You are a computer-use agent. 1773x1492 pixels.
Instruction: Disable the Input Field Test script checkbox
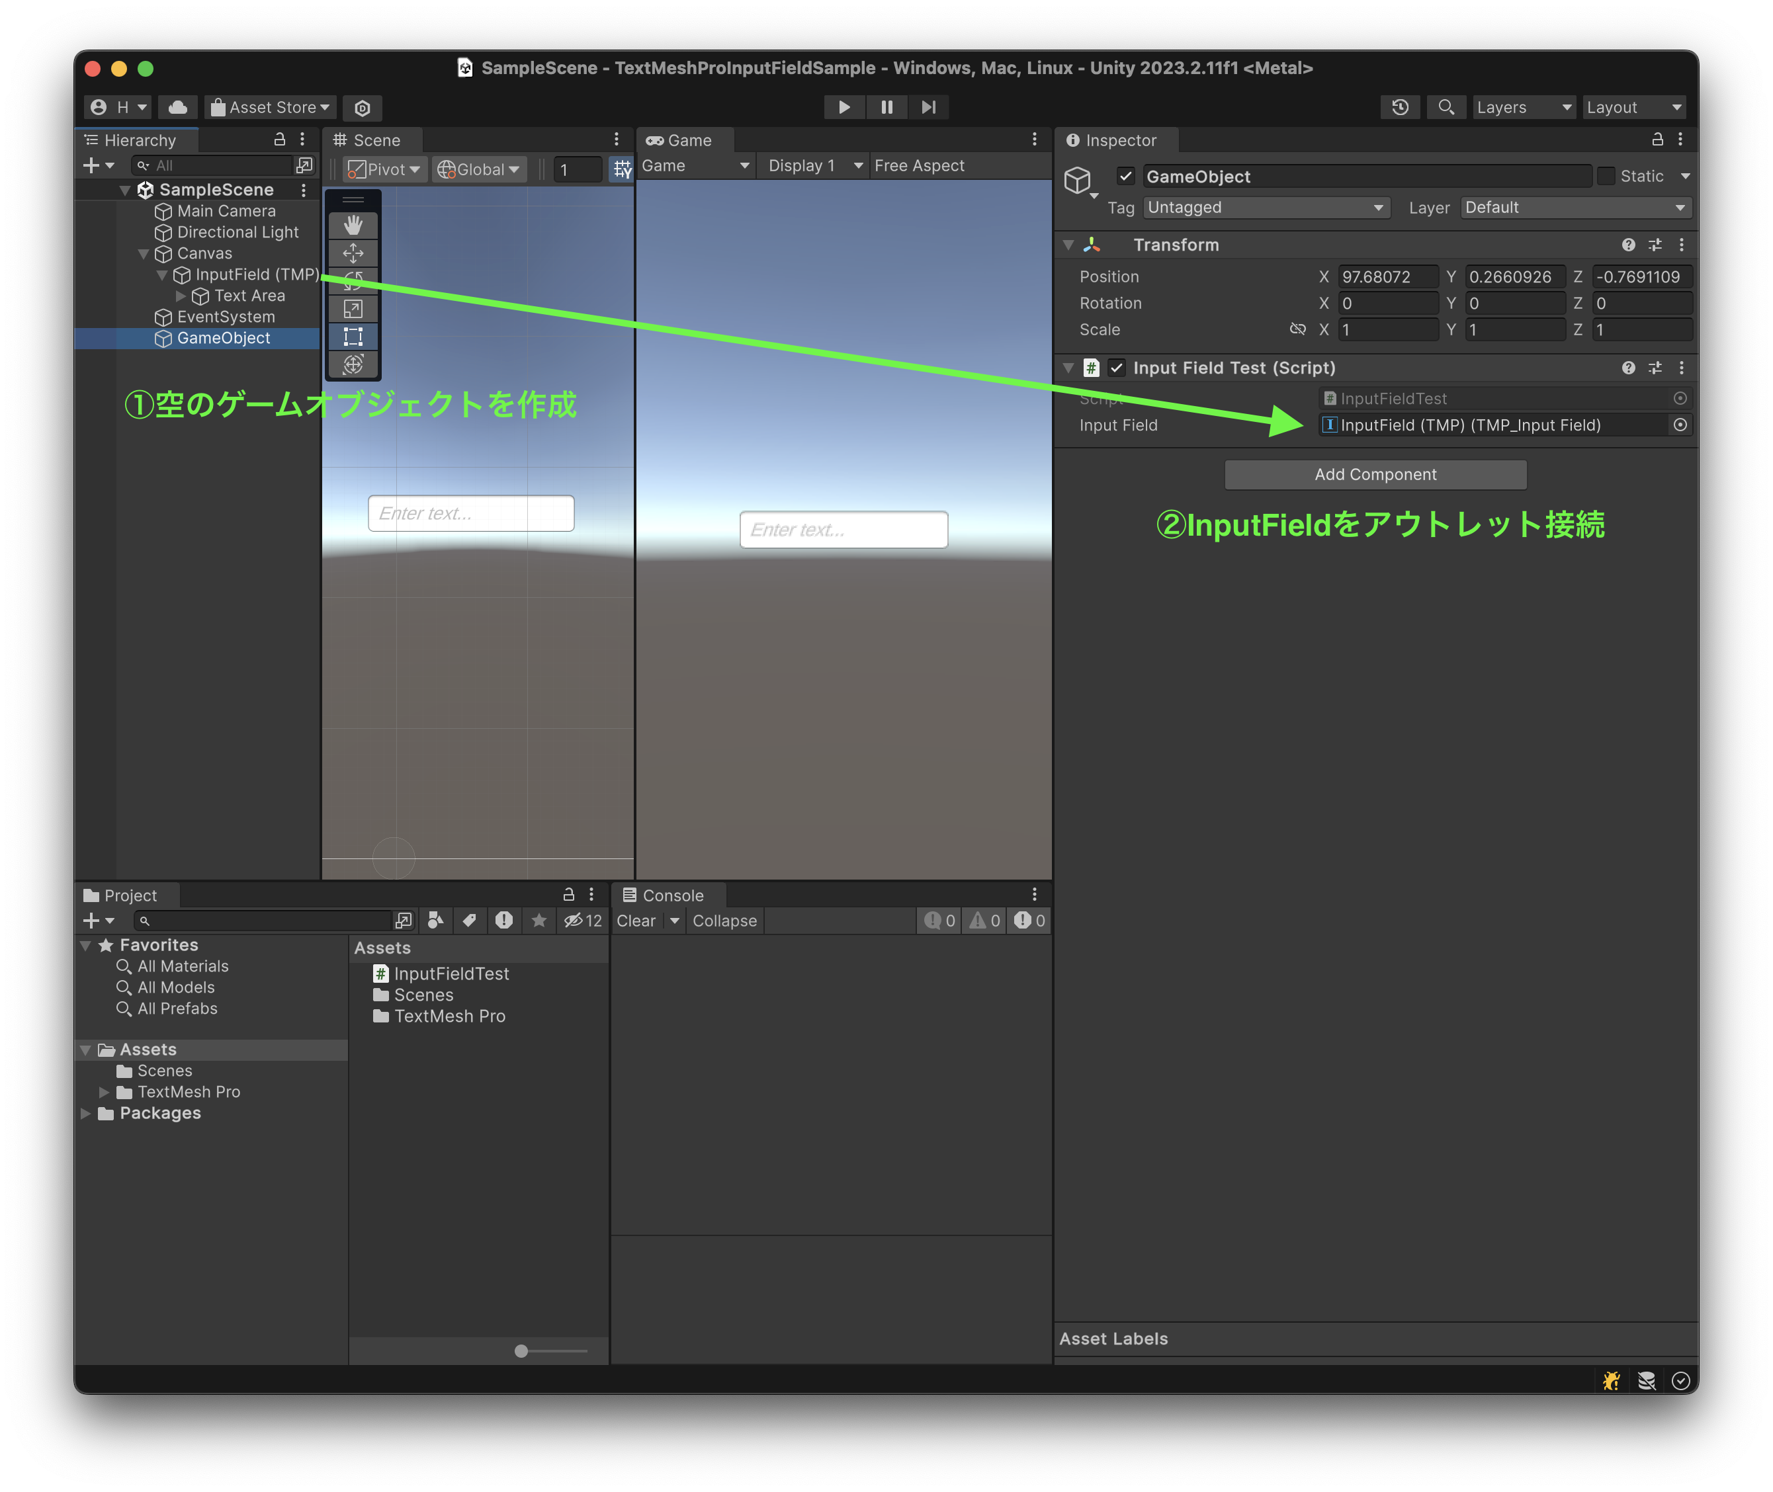pyautogui.click(x=1116, y=368)
